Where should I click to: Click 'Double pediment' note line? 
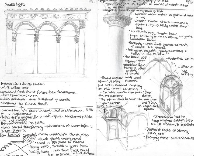click(x=35, y=99)
